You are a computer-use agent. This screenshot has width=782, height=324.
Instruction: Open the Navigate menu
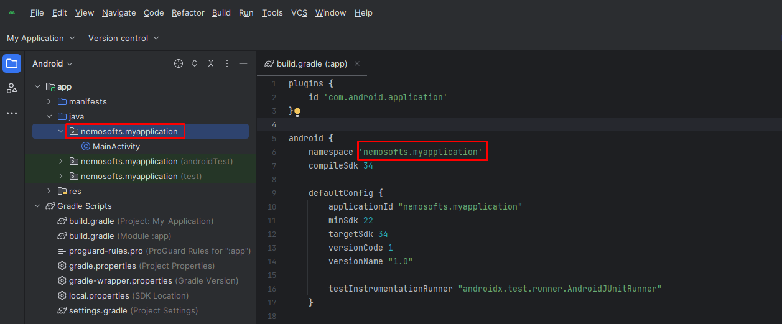119,12
